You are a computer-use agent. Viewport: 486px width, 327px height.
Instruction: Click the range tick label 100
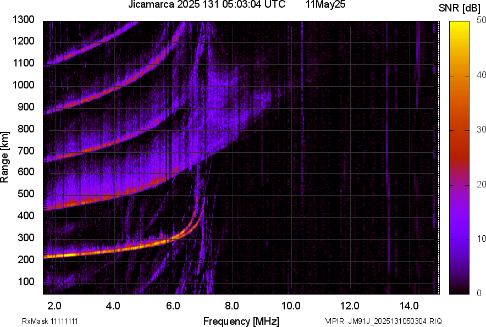pyautogui.click(x=26, y=281)
